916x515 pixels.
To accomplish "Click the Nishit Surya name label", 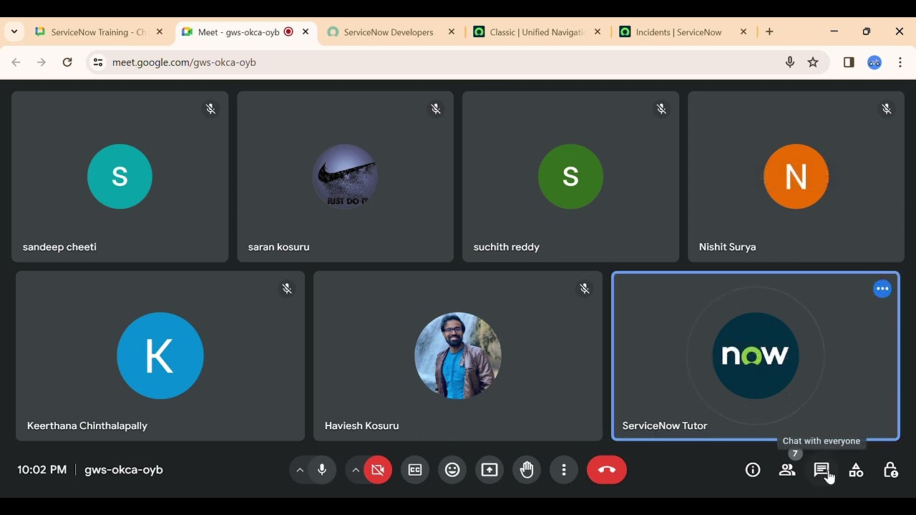I will coord(727,247).
